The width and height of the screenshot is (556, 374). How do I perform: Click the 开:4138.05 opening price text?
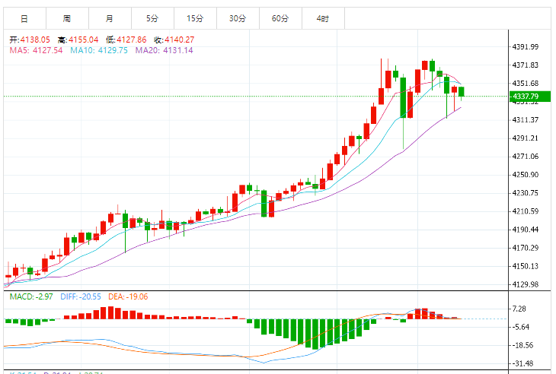point(30,40)
